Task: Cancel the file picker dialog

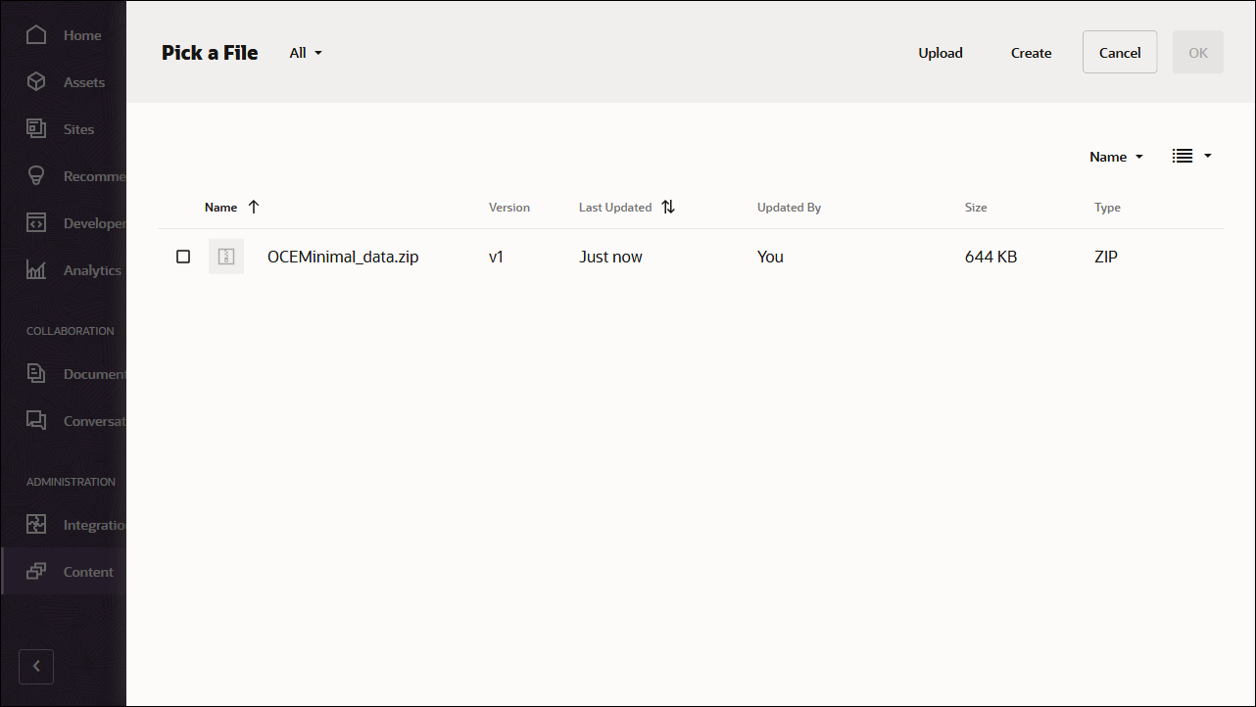Action: 1119,52
